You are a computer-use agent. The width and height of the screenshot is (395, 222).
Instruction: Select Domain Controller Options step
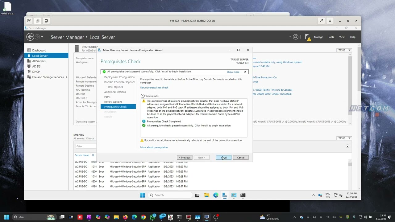[120, 82]
